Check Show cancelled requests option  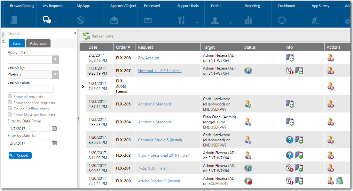pos(10,103)
